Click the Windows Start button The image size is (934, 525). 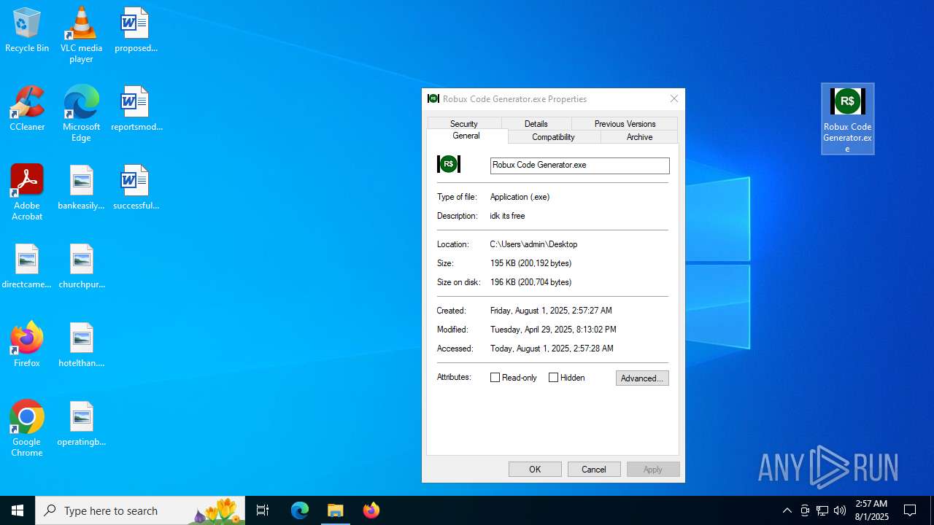18,510
